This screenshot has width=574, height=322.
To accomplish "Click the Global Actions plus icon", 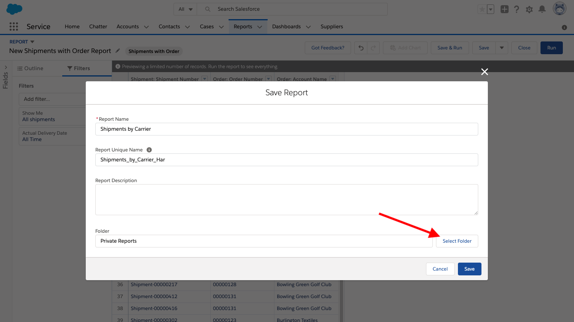I will click(505, 9).
